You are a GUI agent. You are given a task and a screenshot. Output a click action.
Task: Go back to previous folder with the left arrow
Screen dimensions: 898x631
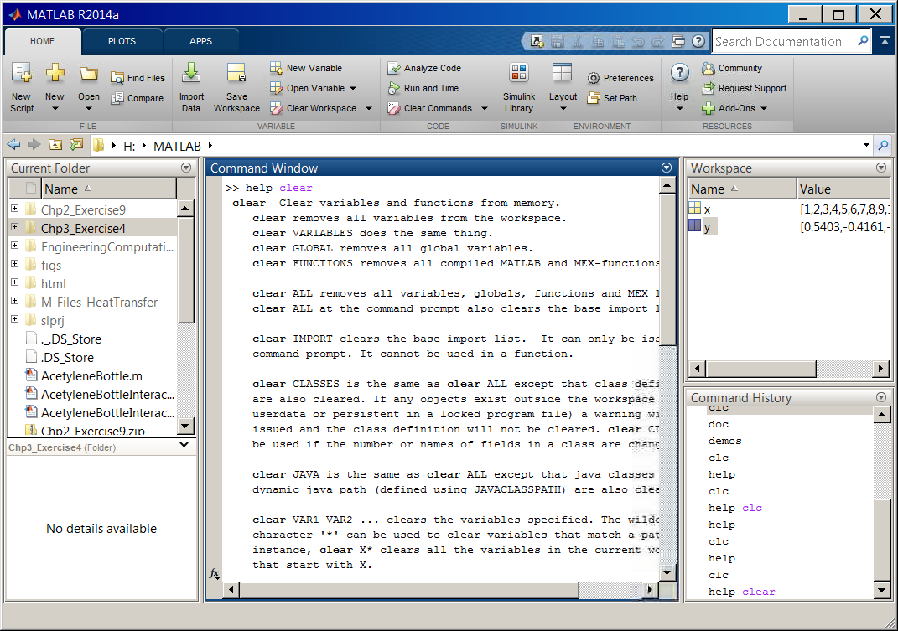[13, 145]
